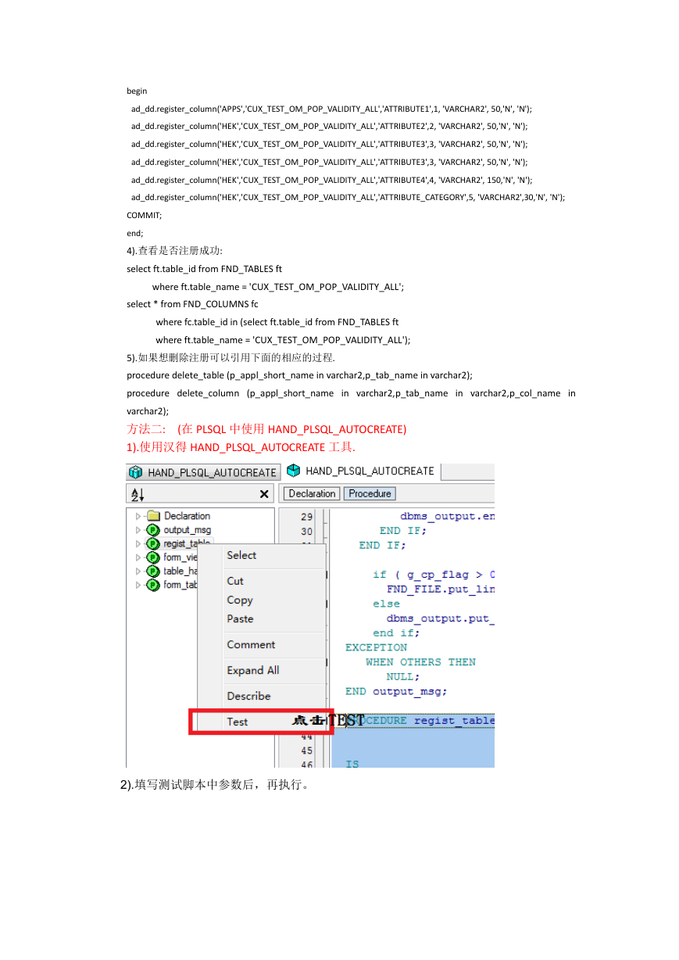679x960 pixels.
Task: Select the table_ha procedure in the tree
Action: [180, 571]
